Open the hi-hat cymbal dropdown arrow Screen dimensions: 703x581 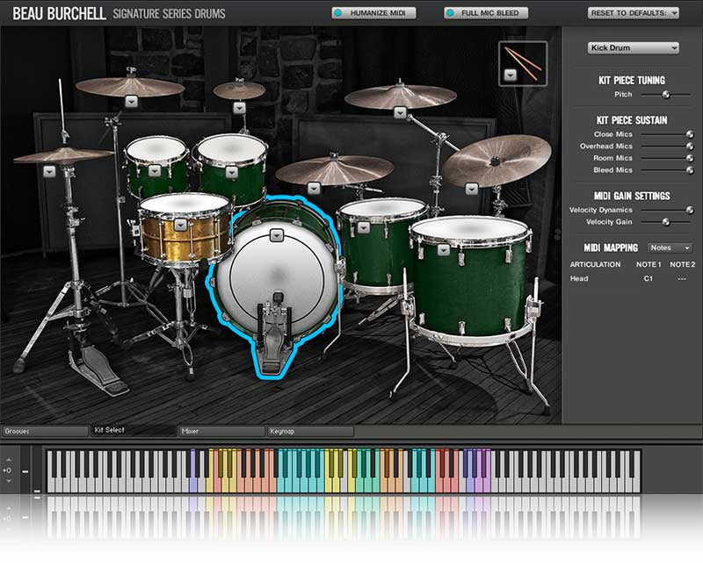tap(49, 171)
